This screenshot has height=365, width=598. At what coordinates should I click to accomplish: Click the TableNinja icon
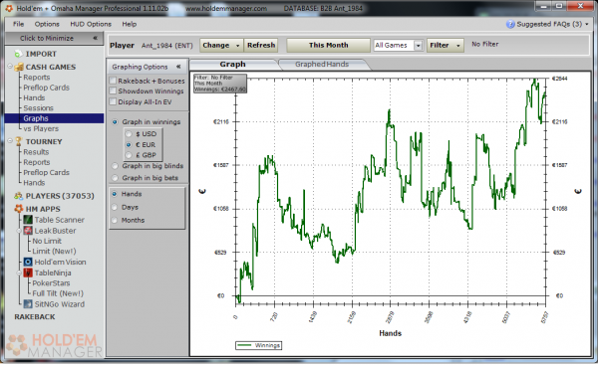click(28, 273)
